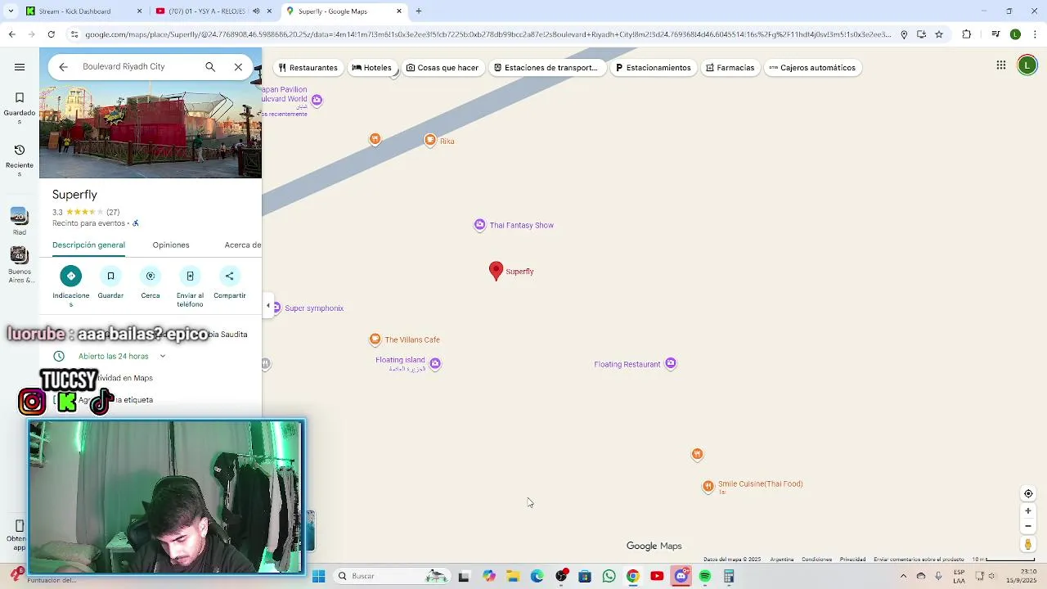1047x589 pixels.
Task: Open the Google Maps hamburger menu
Action: tap(20, 67)
